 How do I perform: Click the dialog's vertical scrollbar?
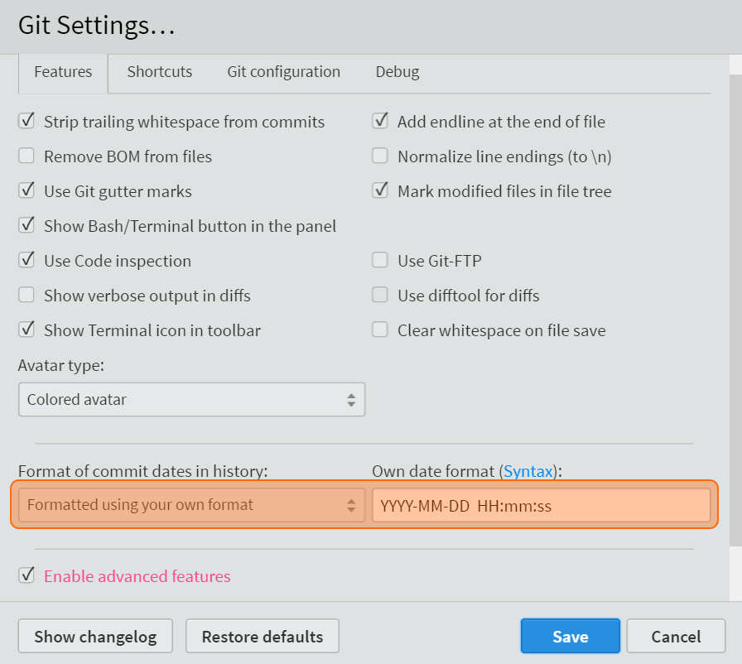pos(735,310)
